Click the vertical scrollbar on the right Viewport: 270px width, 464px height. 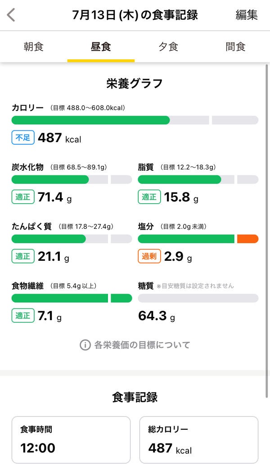[x=267, y=231]
